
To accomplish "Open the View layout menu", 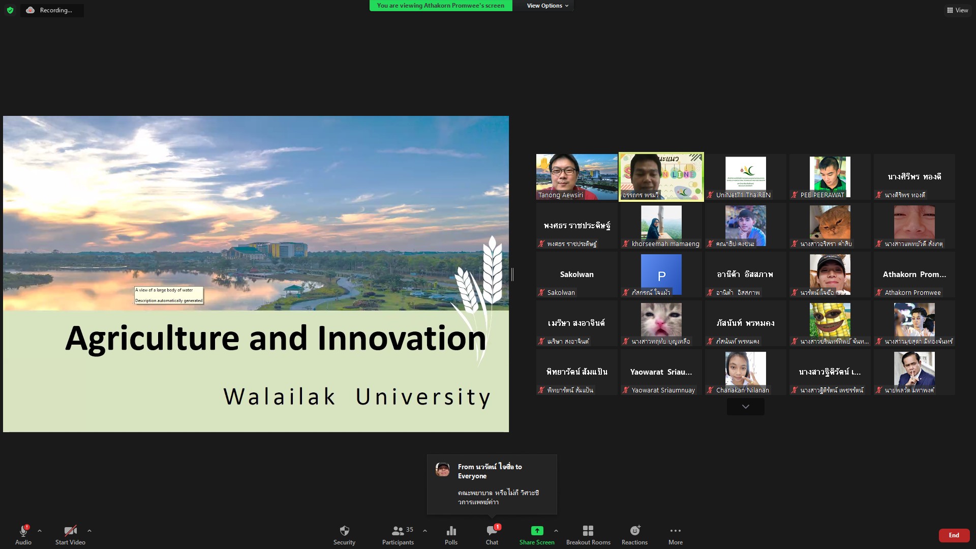I will 957,10.
